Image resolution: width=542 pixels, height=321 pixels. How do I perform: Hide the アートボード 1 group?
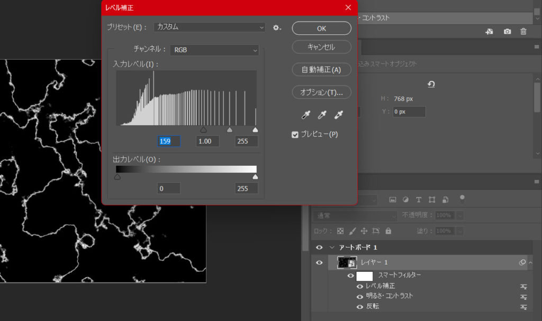pyautogui.click(x=319, y=248)
